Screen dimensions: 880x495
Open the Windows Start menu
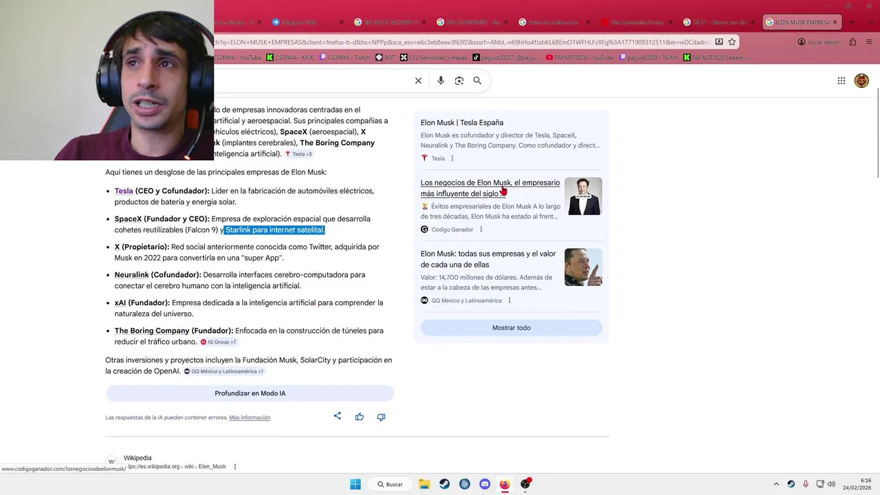355,484
